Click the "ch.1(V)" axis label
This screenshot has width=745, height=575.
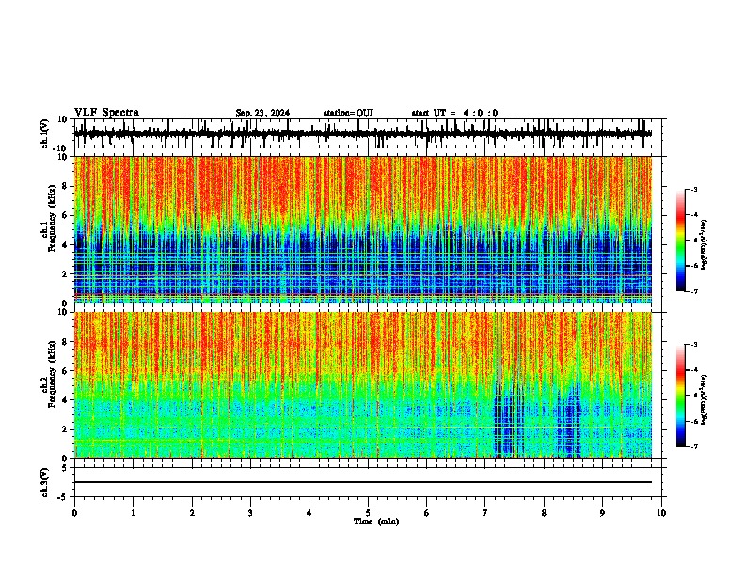click(45, 133)
